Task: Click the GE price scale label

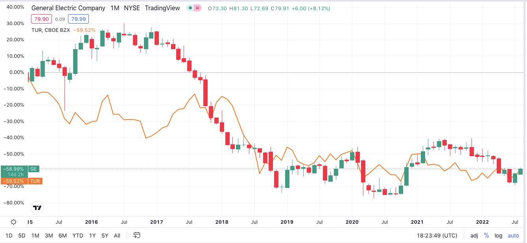Action: pyautogui.click(x=34, y=169)
